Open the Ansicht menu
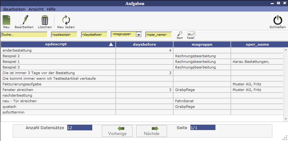 (x=36, y=9)
